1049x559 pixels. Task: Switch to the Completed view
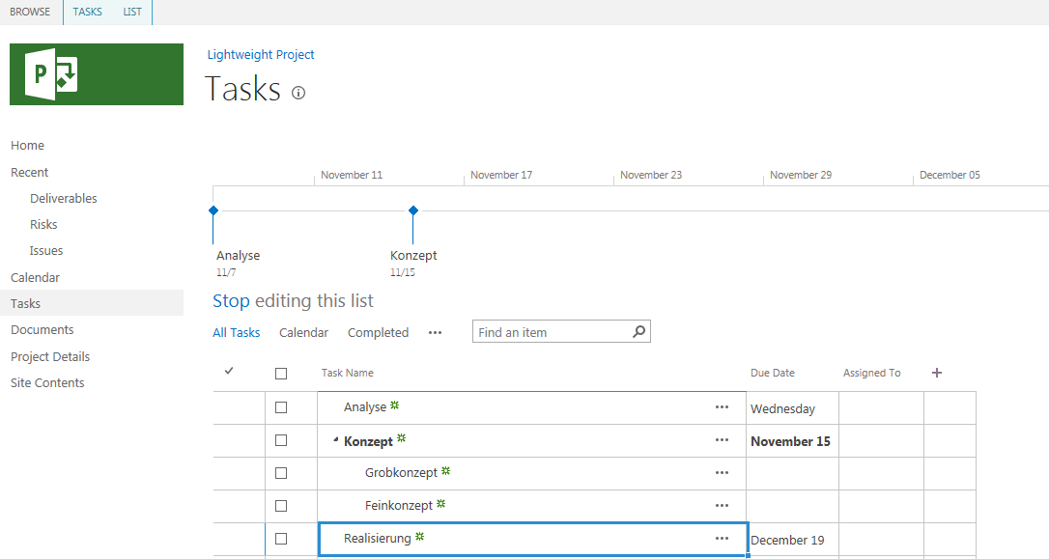tap(378, 332)
